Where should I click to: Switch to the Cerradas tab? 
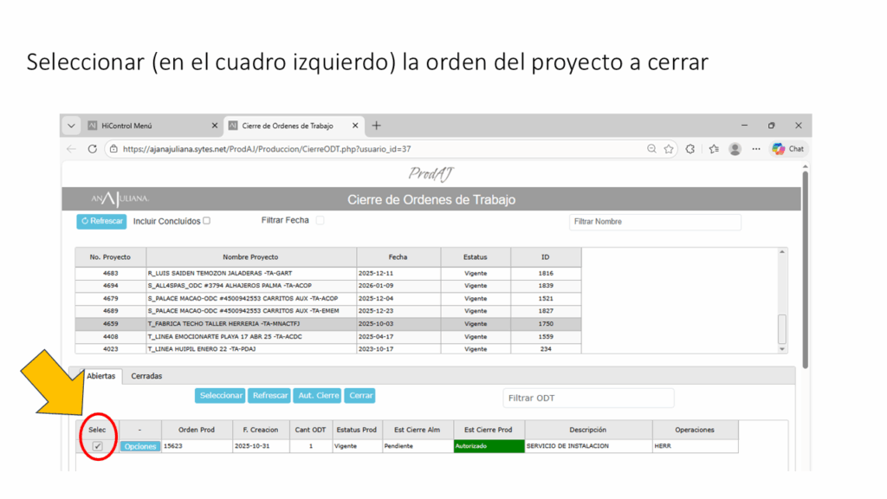coord(146,376)
